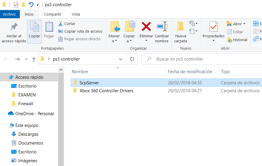Switch to the Vista tab
This screenshot has width=262, height=166.
[76, 14]
